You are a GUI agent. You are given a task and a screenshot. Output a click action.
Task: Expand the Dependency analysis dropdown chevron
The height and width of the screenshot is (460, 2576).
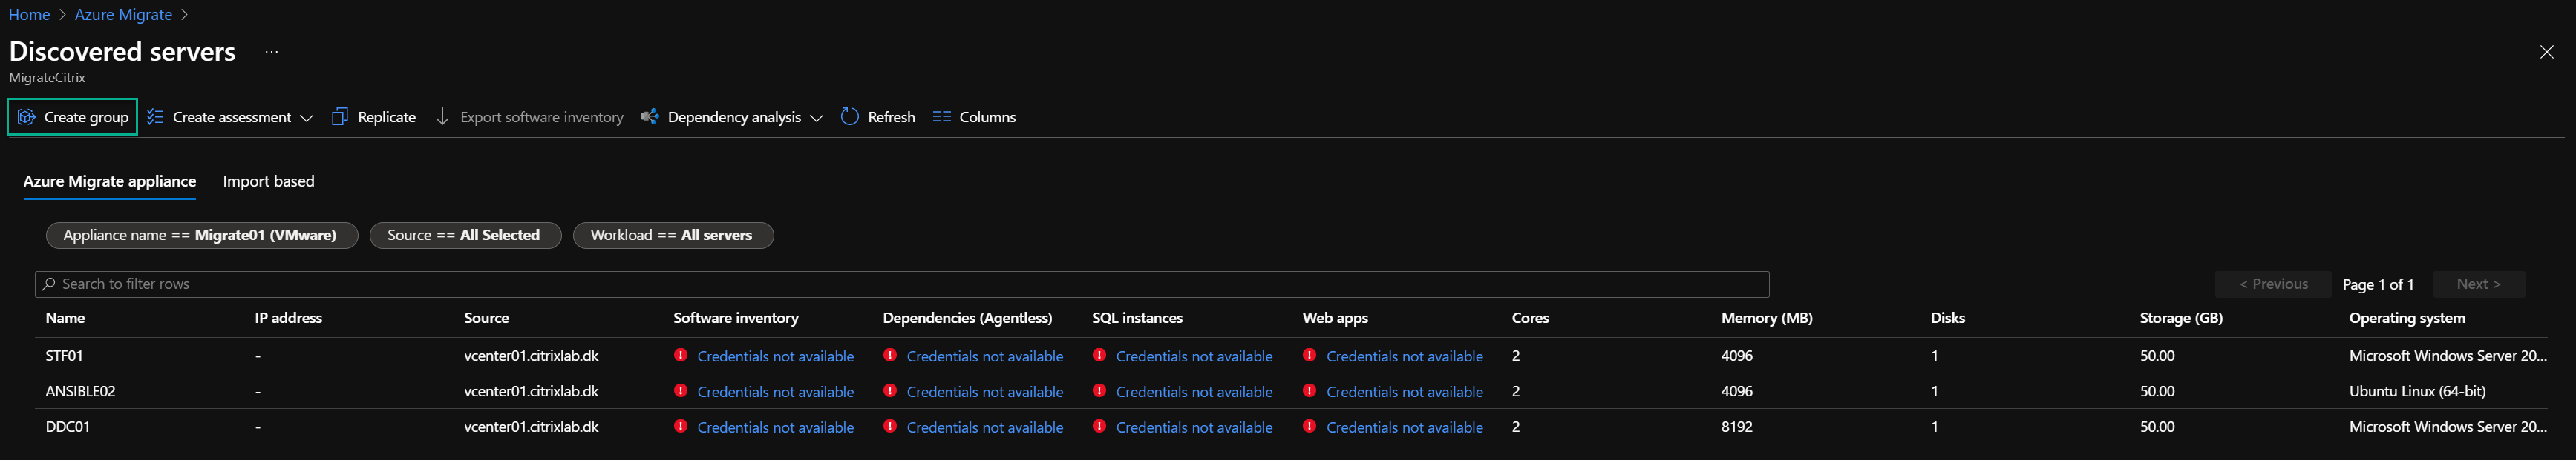coord(817,118)
